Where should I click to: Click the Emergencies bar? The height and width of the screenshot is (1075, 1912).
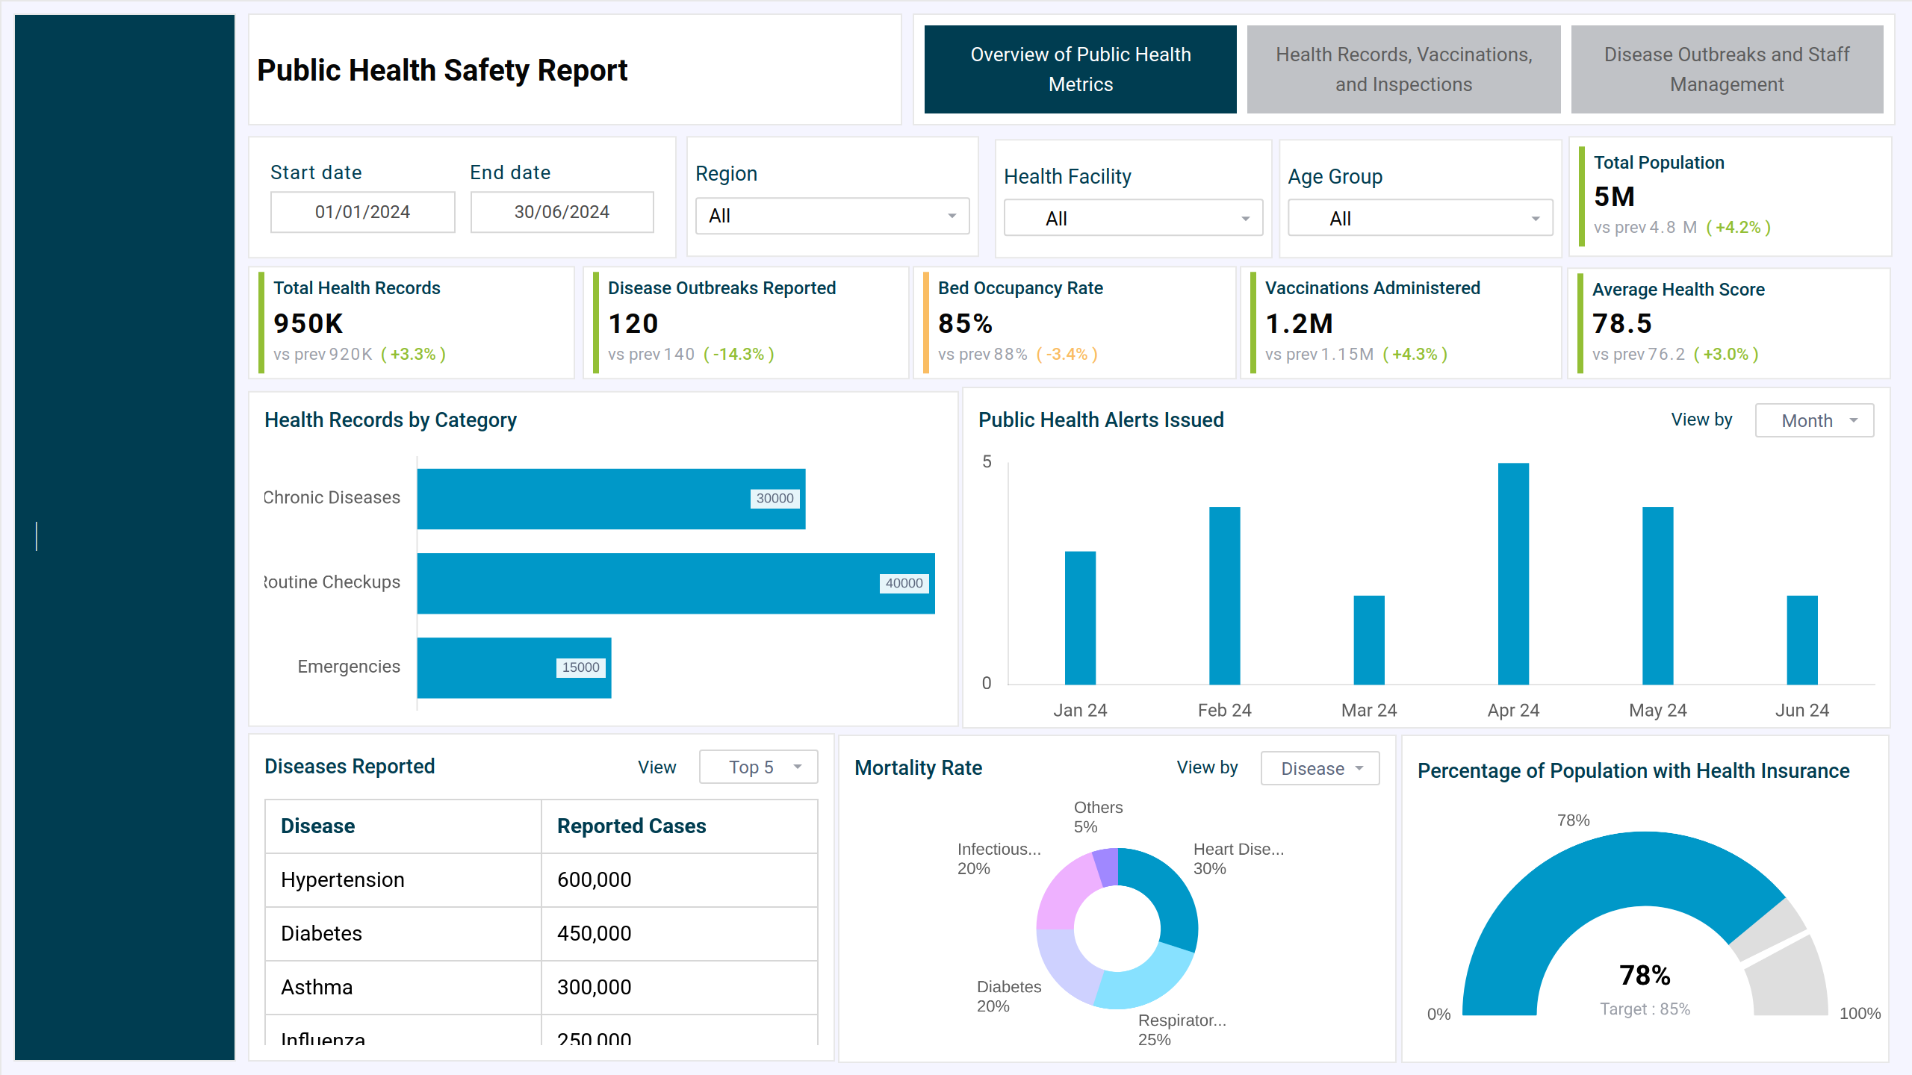point(514,667)
